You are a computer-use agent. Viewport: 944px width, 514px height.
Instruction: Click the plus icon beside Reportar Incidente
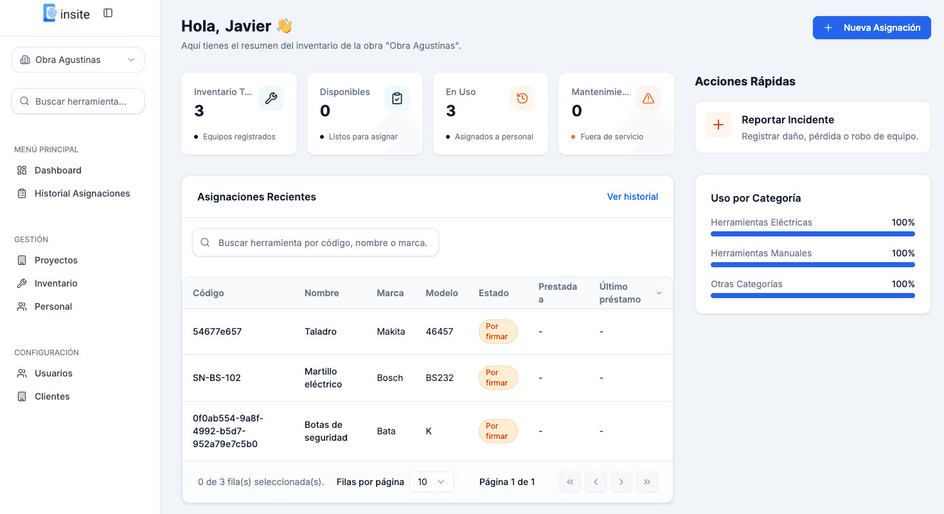[718, 125]
